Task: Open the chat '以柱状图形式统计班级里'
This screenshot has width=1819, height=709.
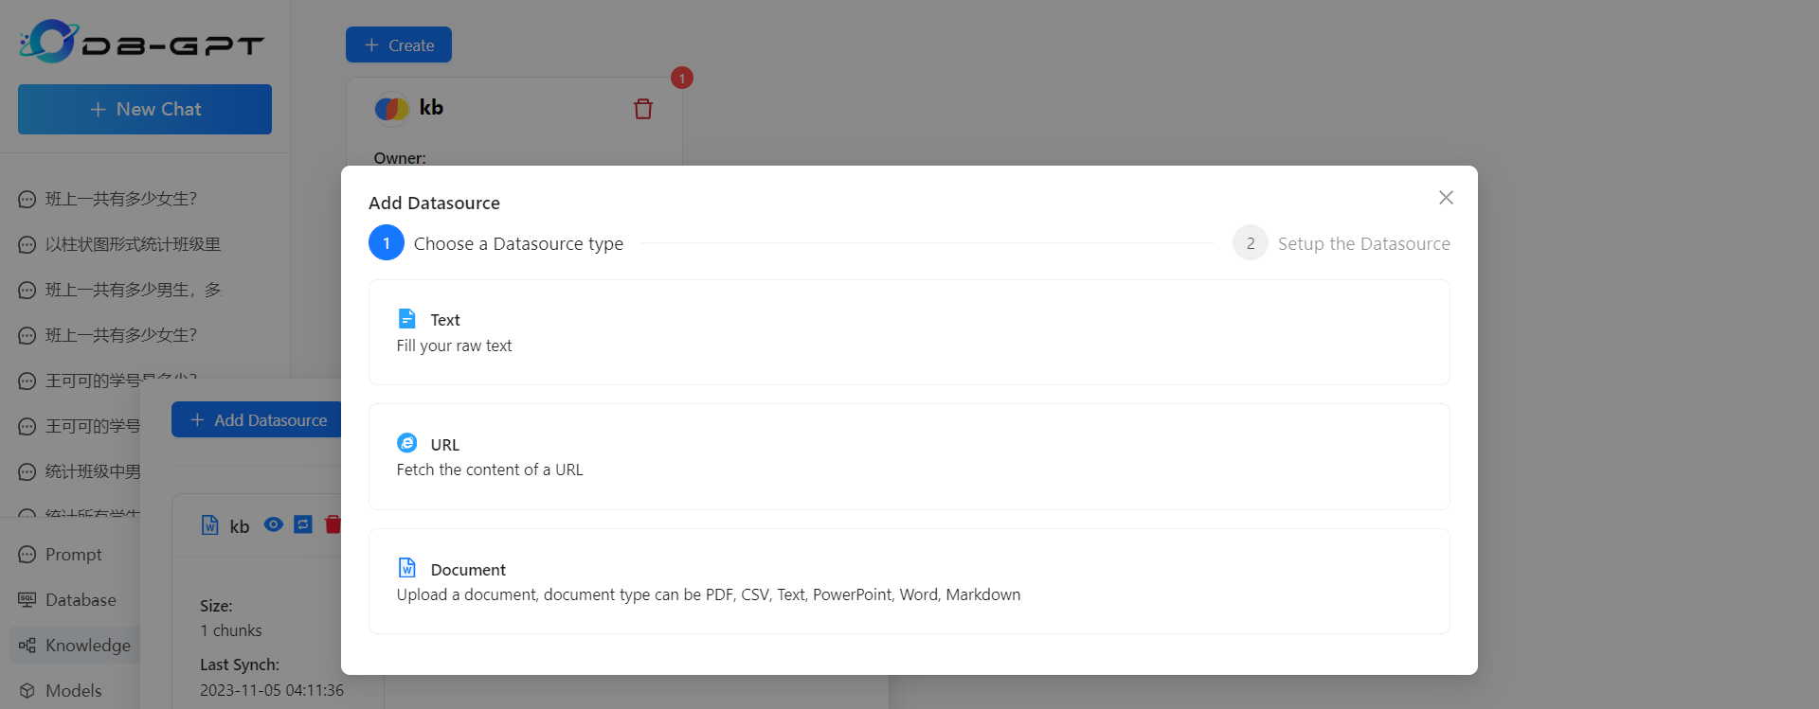Action: (133, 244)
